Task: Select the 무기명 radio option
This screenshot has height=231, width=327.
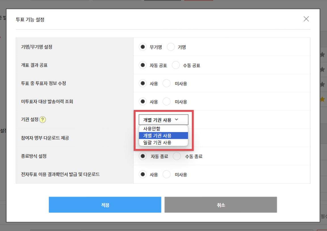Action: coord(143,47)
